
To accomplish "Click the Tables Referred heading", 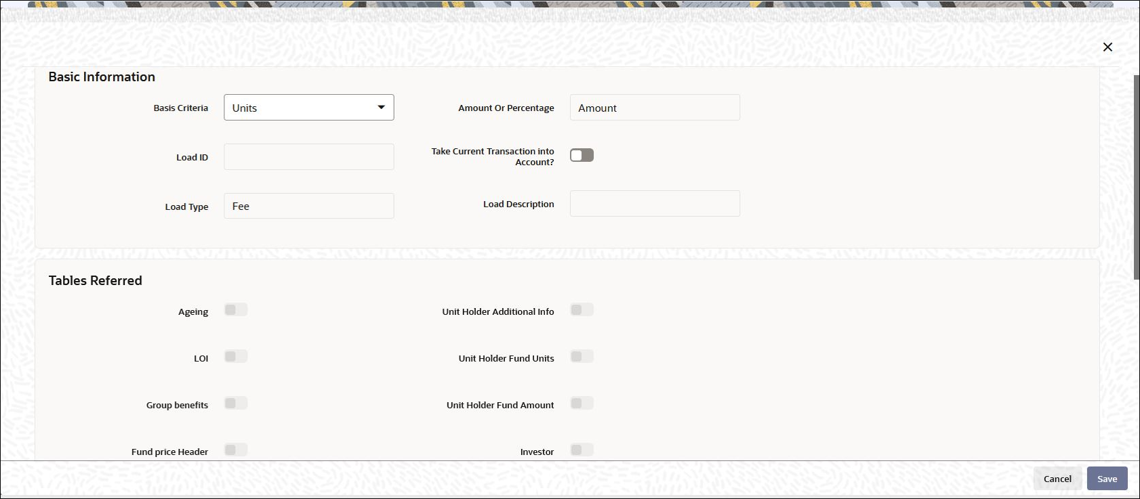I will click(96, 280).
